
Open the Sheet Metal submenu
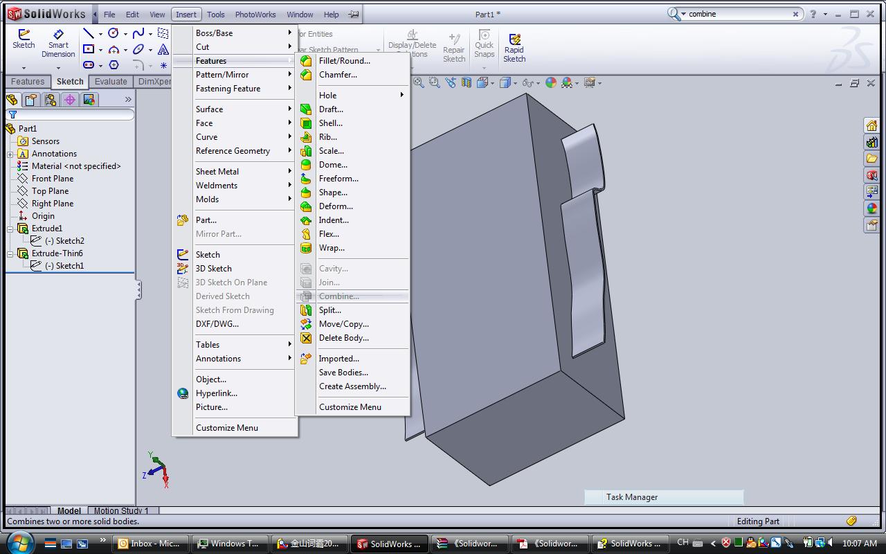[235, 172]
